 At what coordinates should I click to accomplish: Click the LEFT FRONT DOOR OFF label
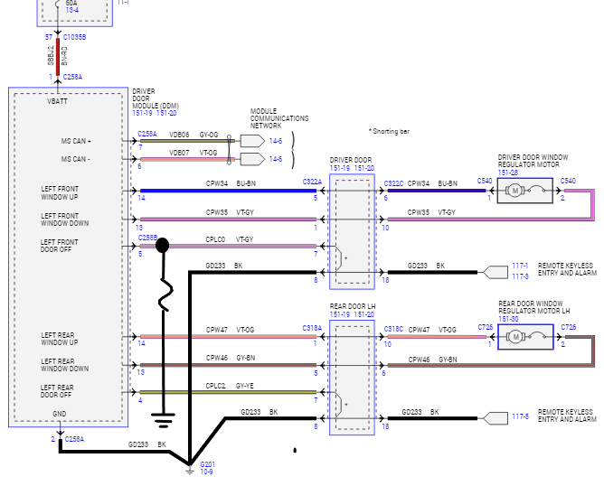[x=60, y=246]
